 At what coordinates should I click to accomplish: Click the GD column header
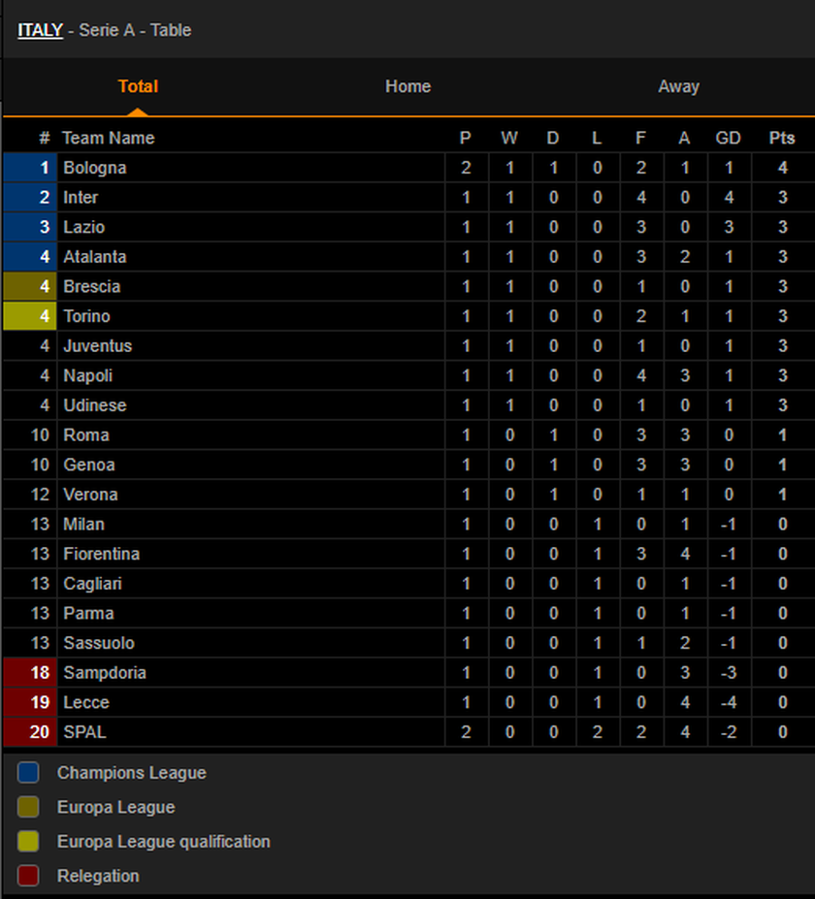[728, 138]
